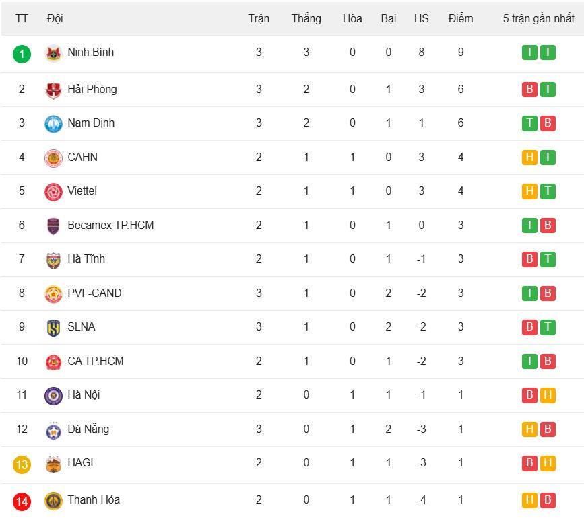584x519 pixels.
Task: Click the Becamex TP.HCM logo icon
Action: (53, 226)
